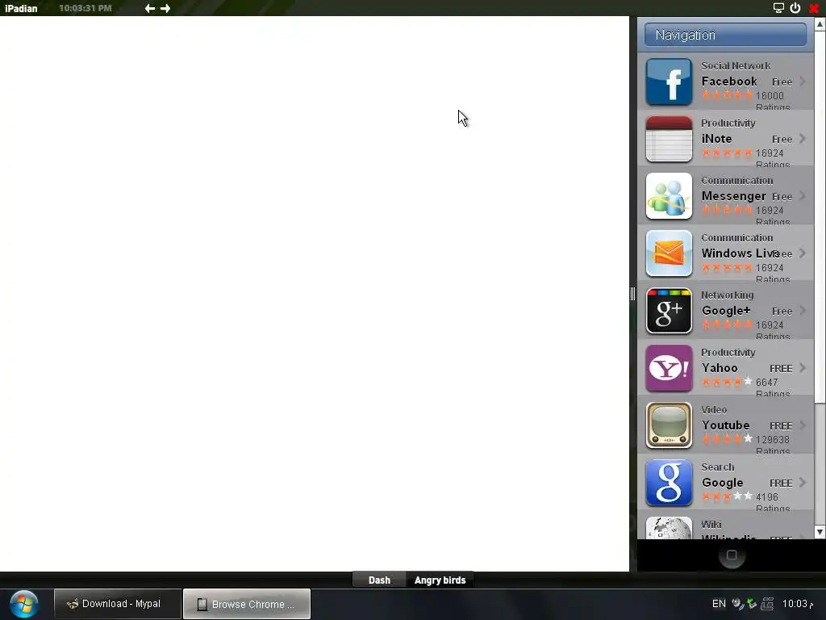826x620 pixels.
Task: Open the Windows Start orb
Action: click(23, 604)
